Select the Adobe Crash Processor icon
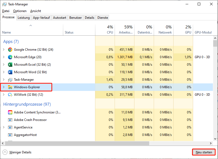218x159 pixels. (10, 120)
